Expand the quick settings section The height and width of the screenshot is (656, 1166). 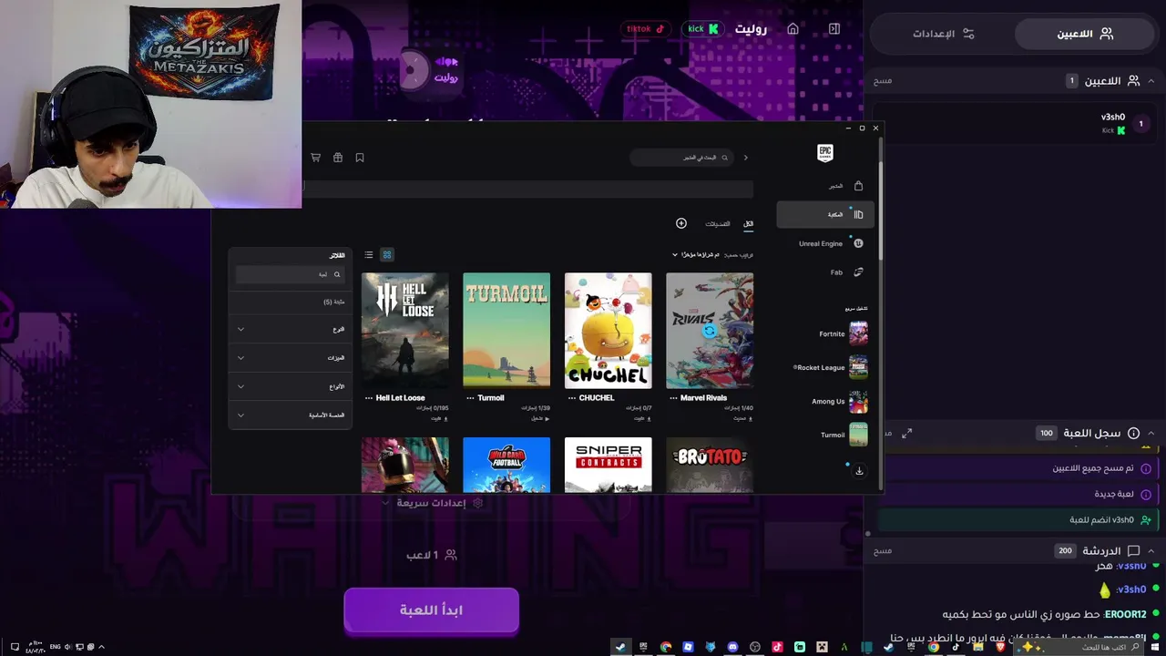(432, 503)
